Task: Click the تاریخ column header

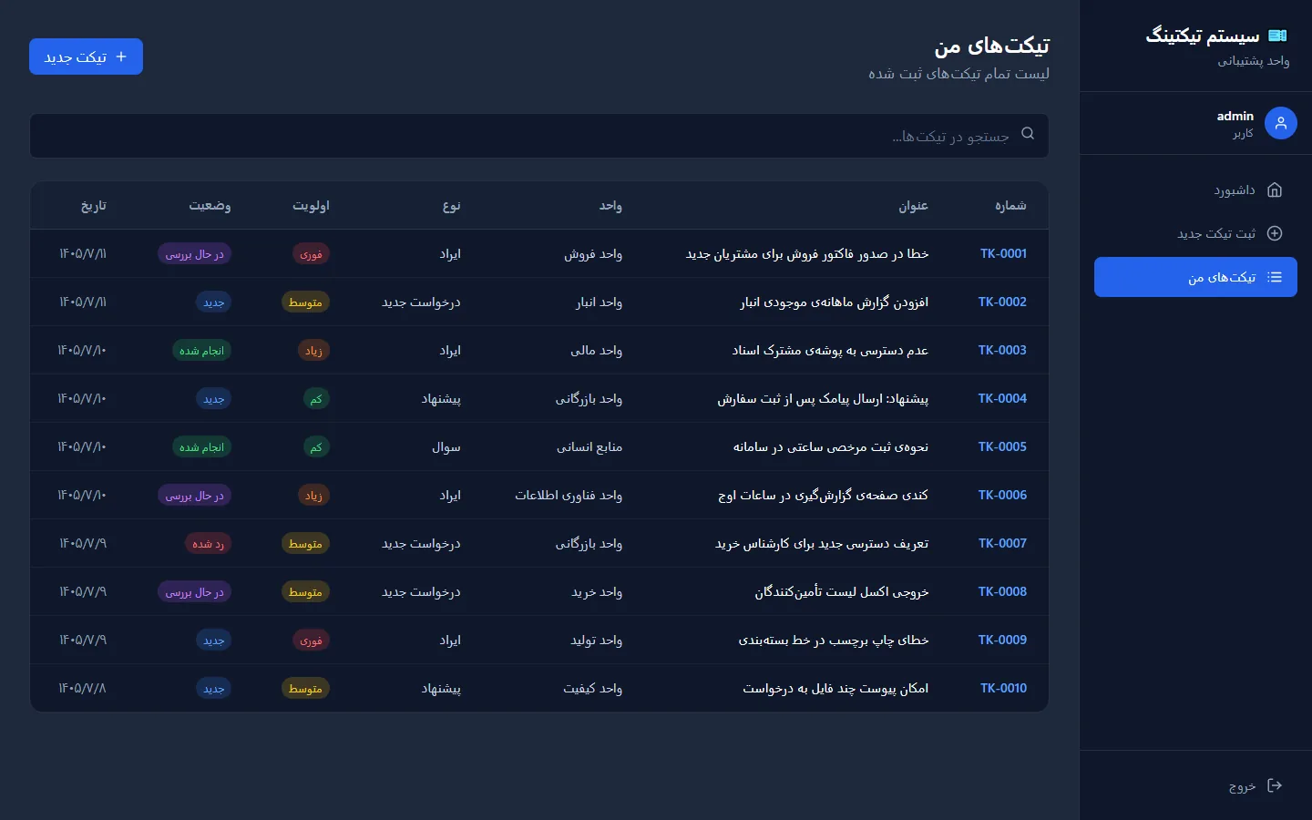Action: [x=94, y=206]
